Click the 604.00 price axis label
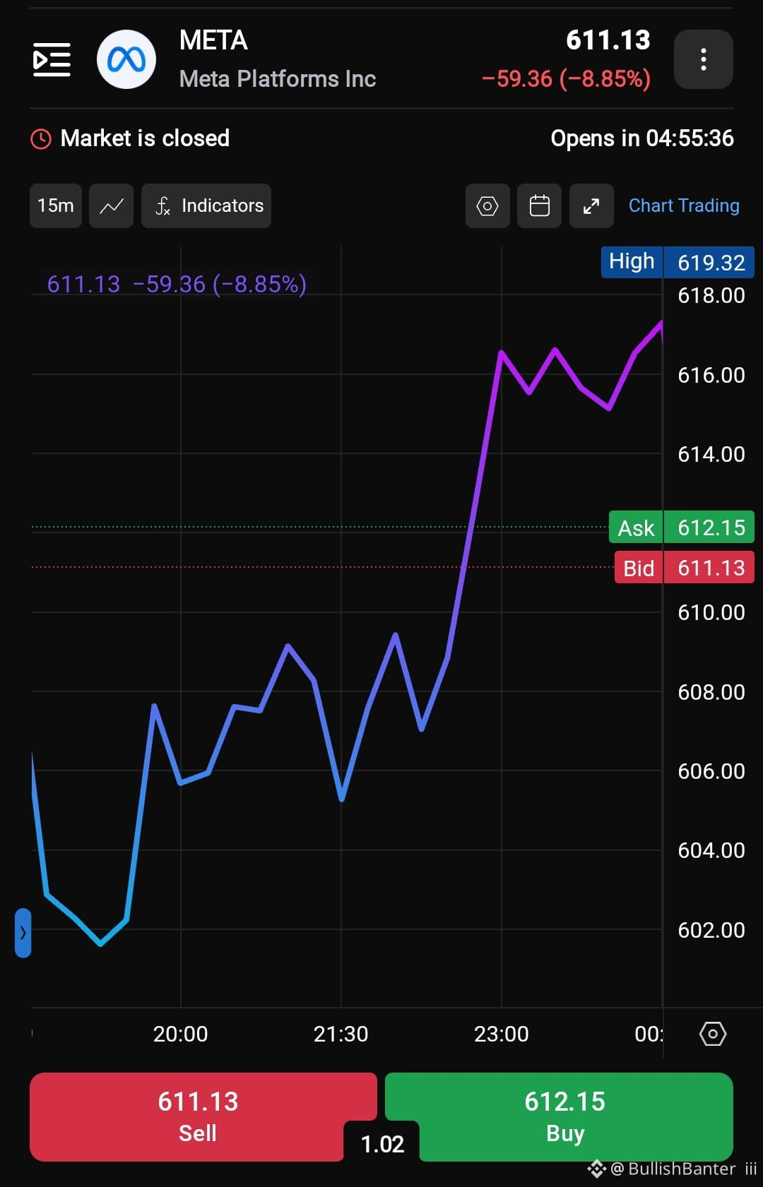Viewport: 763px width, 1187px height. (x=711, y=850)
